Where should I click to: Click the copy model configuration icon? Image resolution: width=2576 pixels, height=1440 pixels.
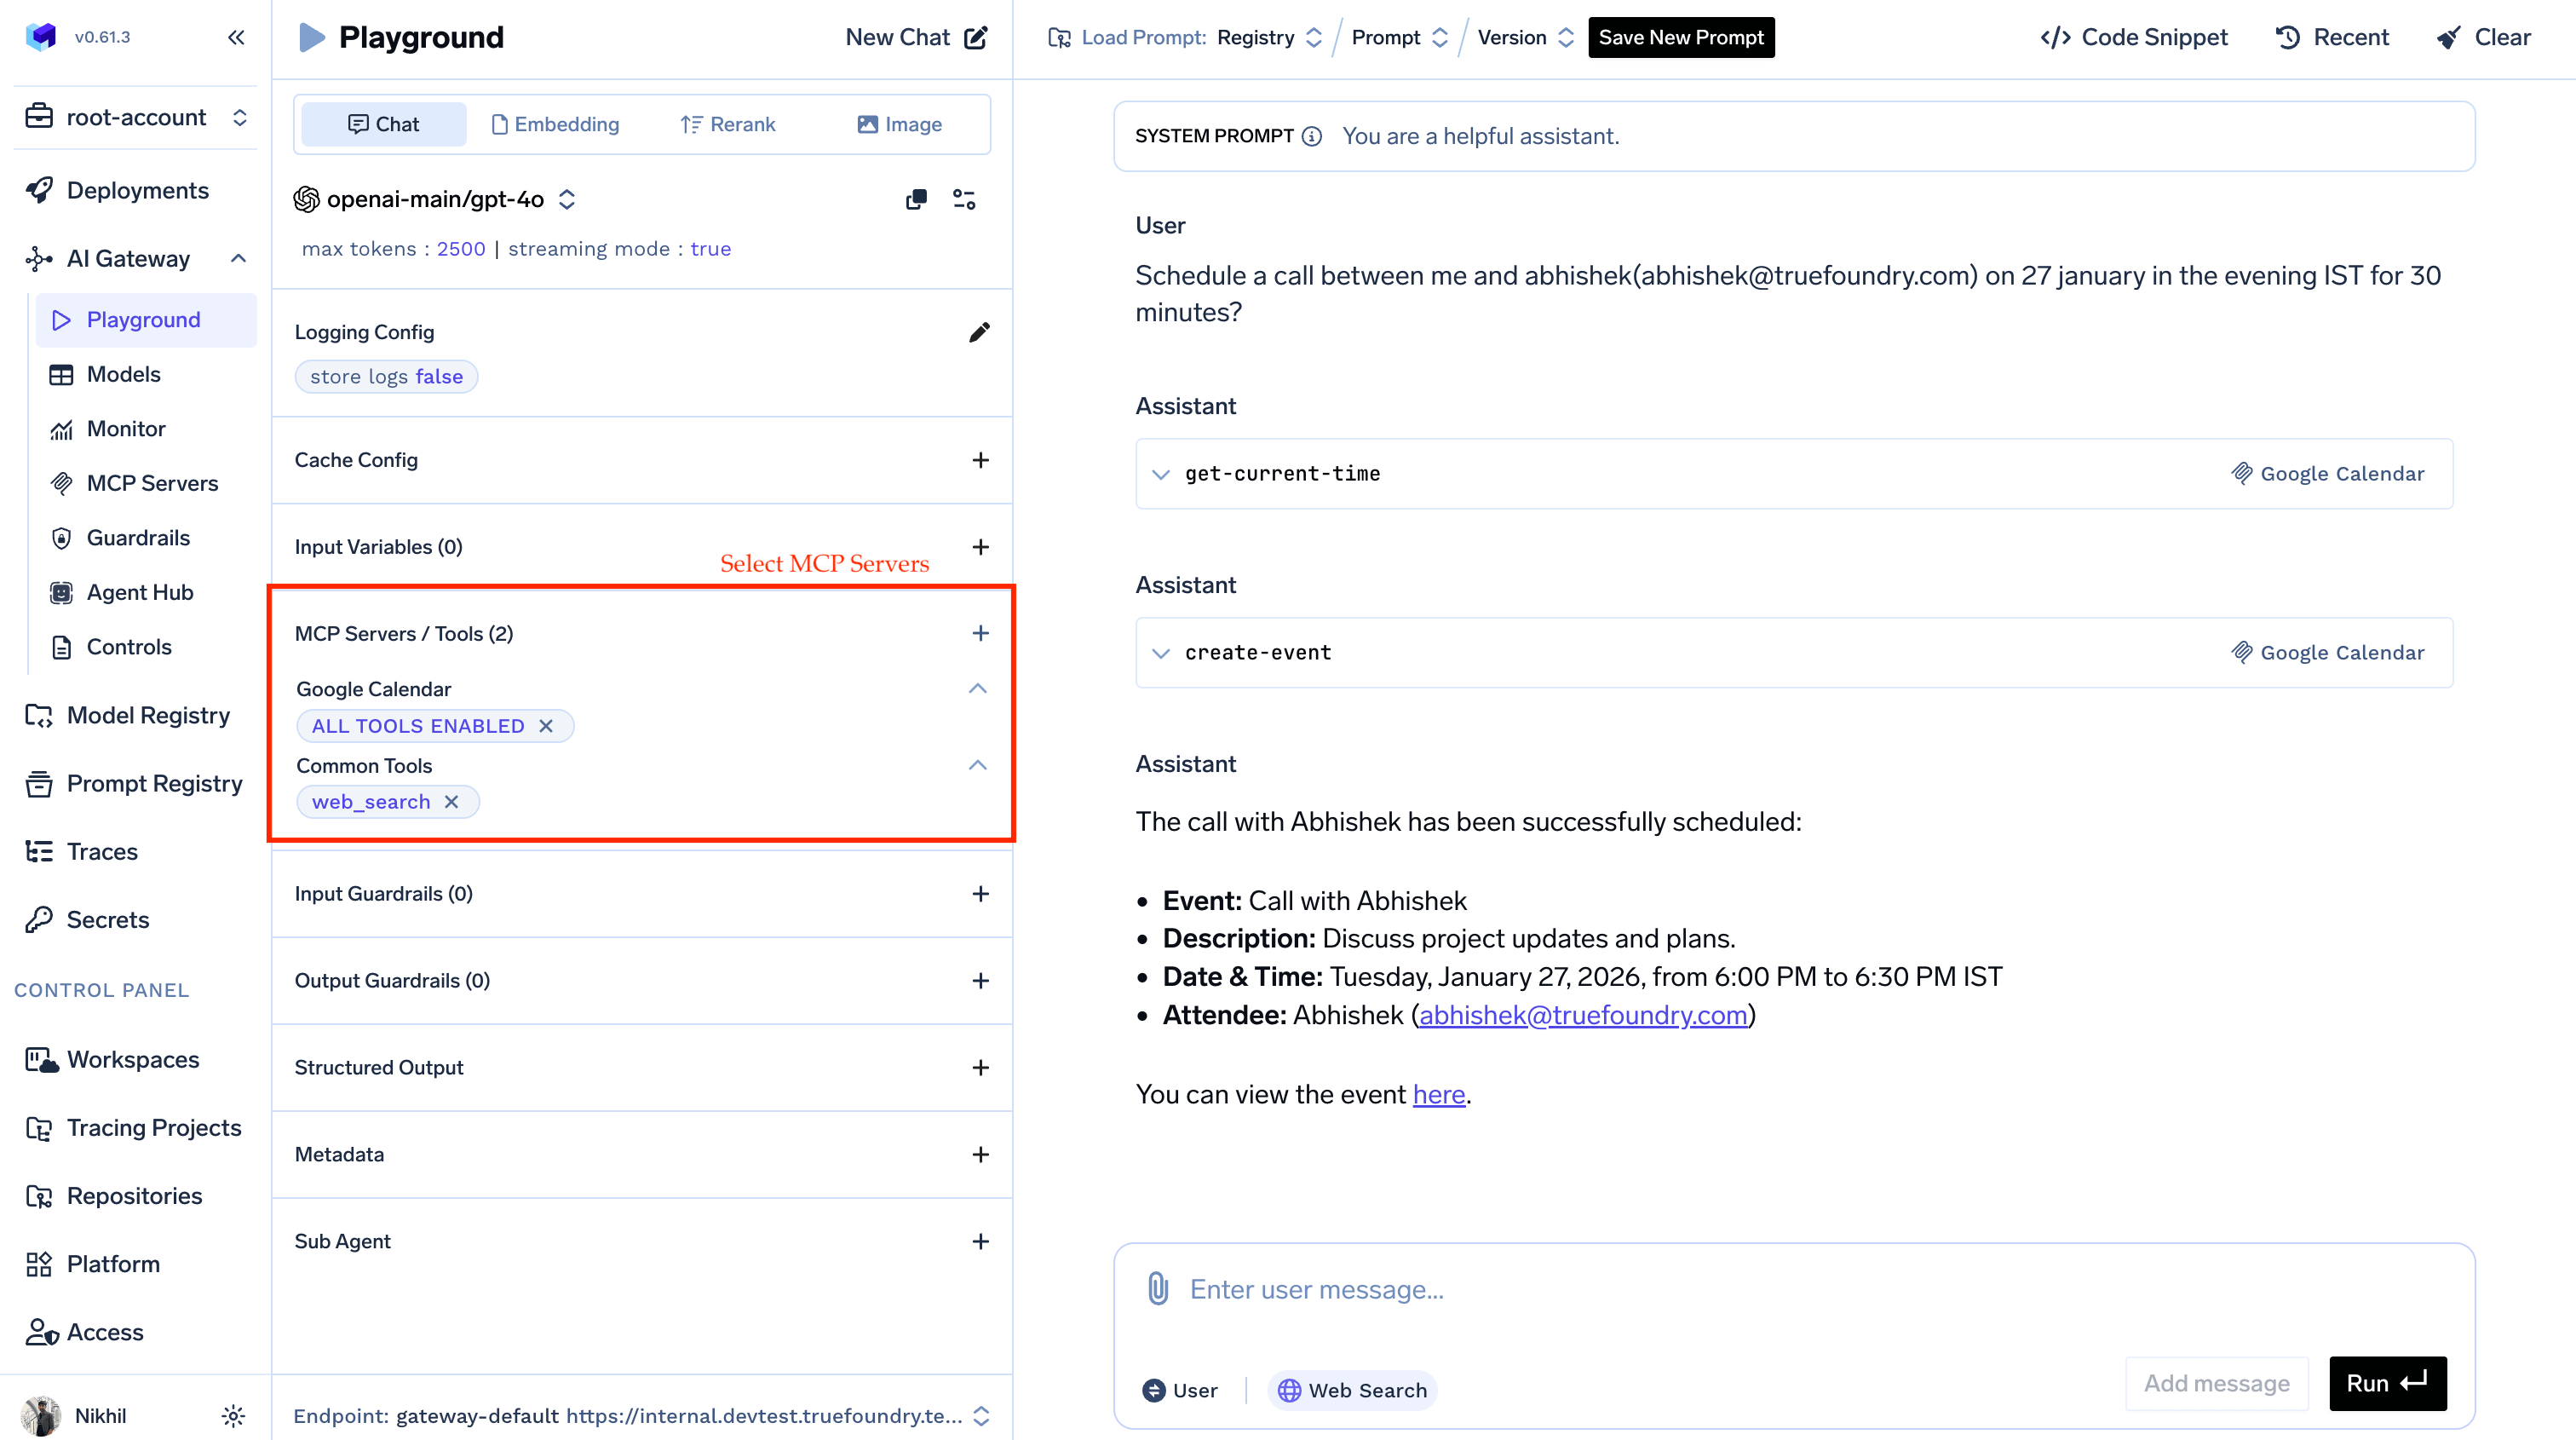(916, 199)
